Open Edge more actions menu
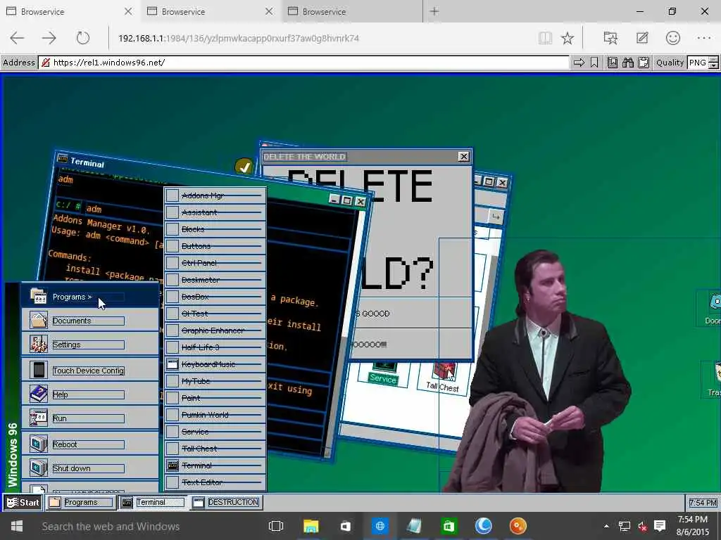This screenshot has height=540, width=721. click(x=704, y=38)
